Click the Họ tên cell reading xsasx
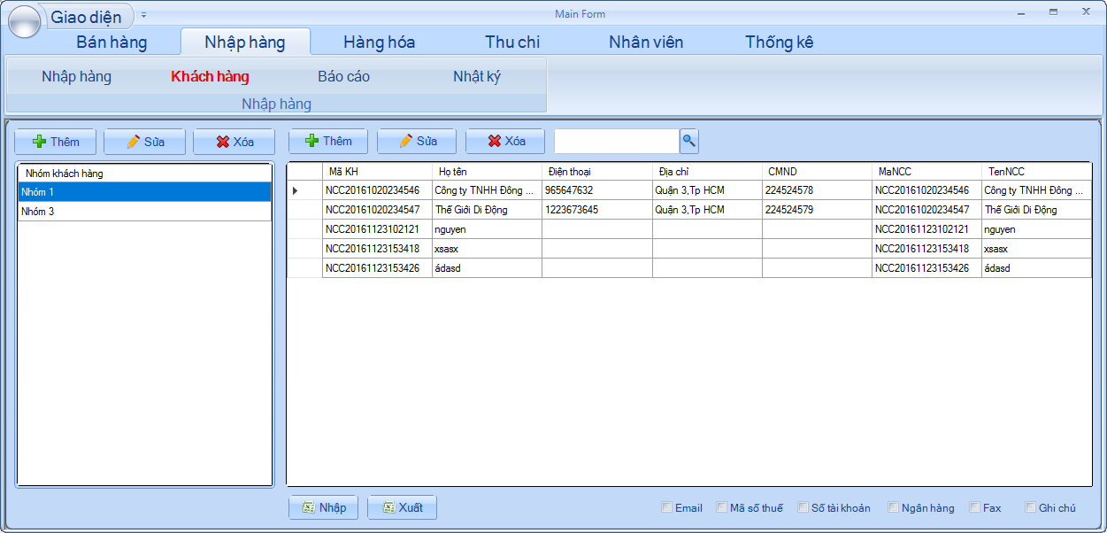This screenshot has width=1107, height=533. (x=487, y=249)
